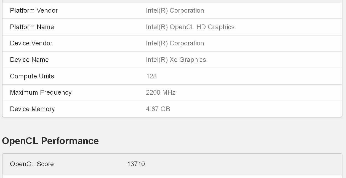Click the Device Memory label
The image size is (346, 178).
[32, 109]
